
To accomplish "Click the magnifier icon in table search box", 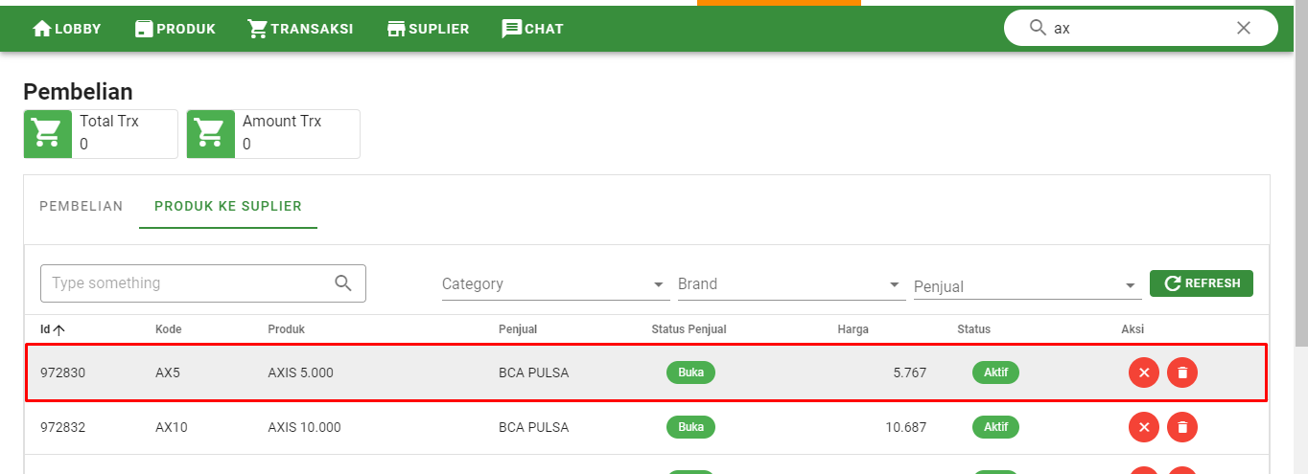I will (x=343, y=282).
